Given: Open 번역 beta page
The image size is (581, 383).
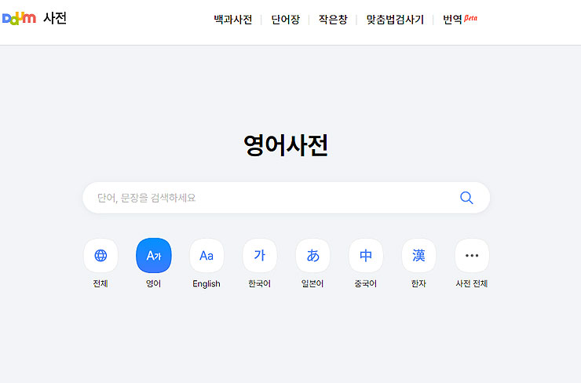Looking at the screenshot, I should tap(460, 19).
